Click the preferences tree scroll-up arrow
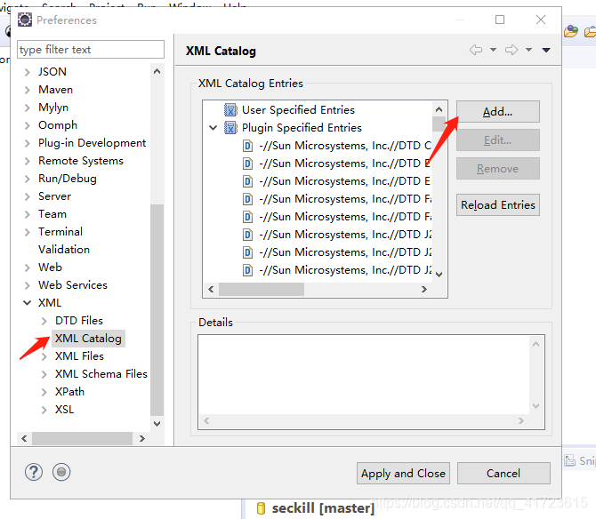The width and height of the screenshot is (596, 519). click(x=157, y=71)
